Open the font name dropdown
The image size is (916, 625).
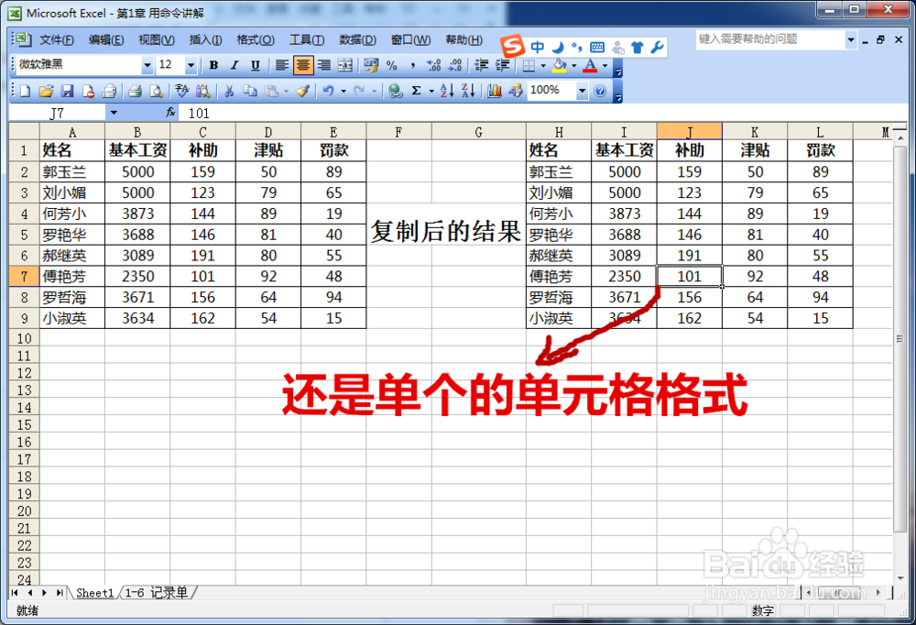pos(147,65)
